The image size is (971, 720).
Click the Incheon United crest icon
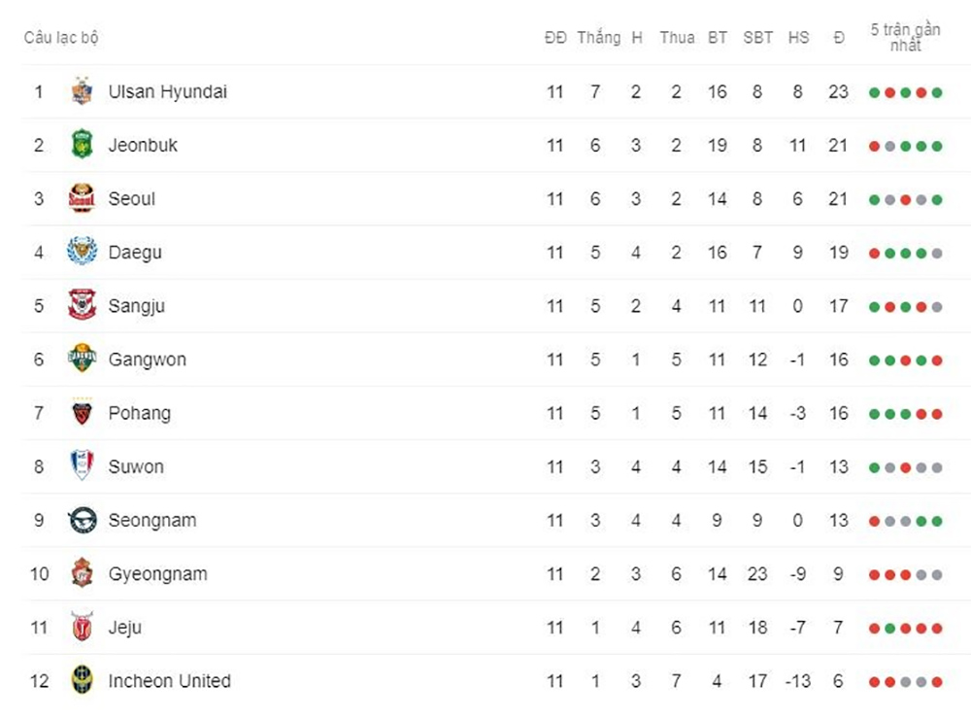(83, 680)
